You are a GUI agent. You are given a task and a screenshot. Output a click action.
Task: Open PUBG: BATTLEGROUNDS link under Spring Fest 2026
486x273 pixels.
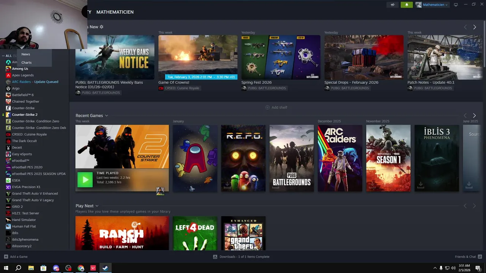click(267, 88)
